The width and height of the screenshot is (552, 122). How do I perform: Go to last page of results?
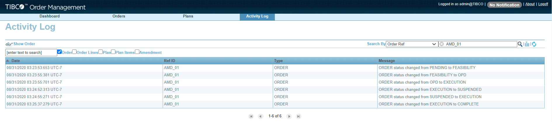[x=298, y=116]
